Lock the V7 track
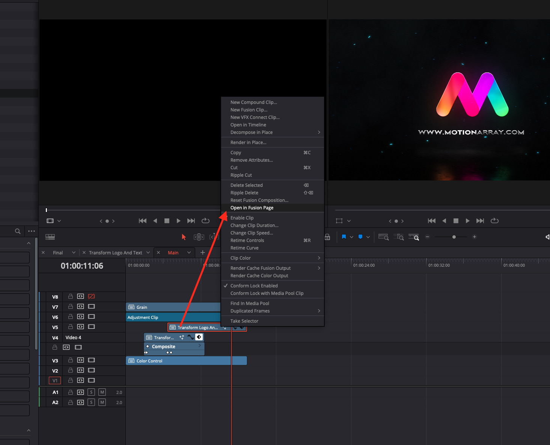Viewport: 550px width, 445px height. pyautogui.click(x=70, y=307)
